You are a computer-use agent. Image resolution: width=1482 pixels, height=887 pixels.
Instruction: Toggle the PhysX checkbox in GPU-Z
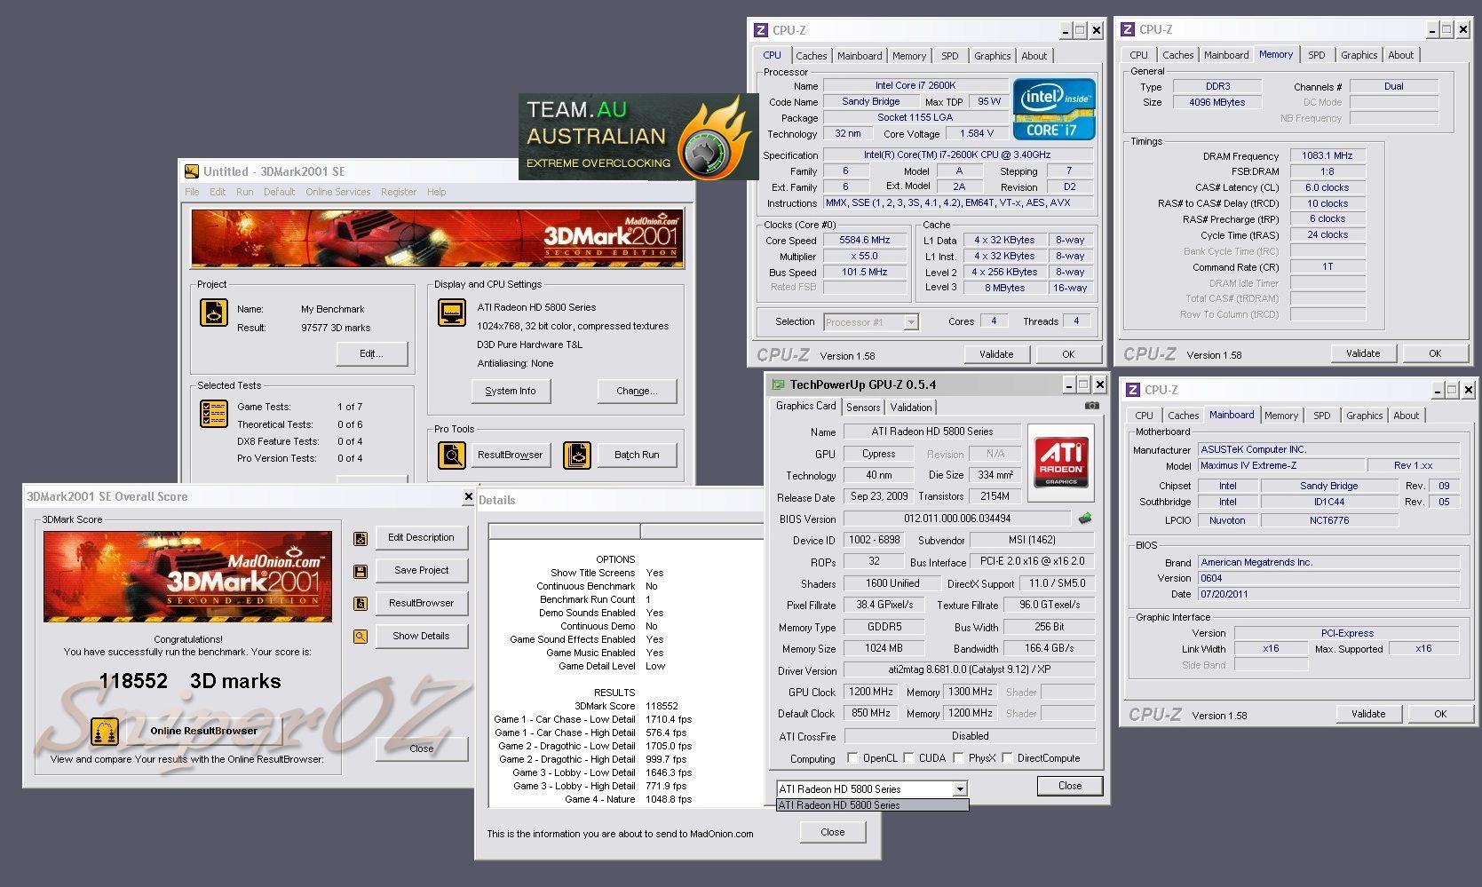958,758
